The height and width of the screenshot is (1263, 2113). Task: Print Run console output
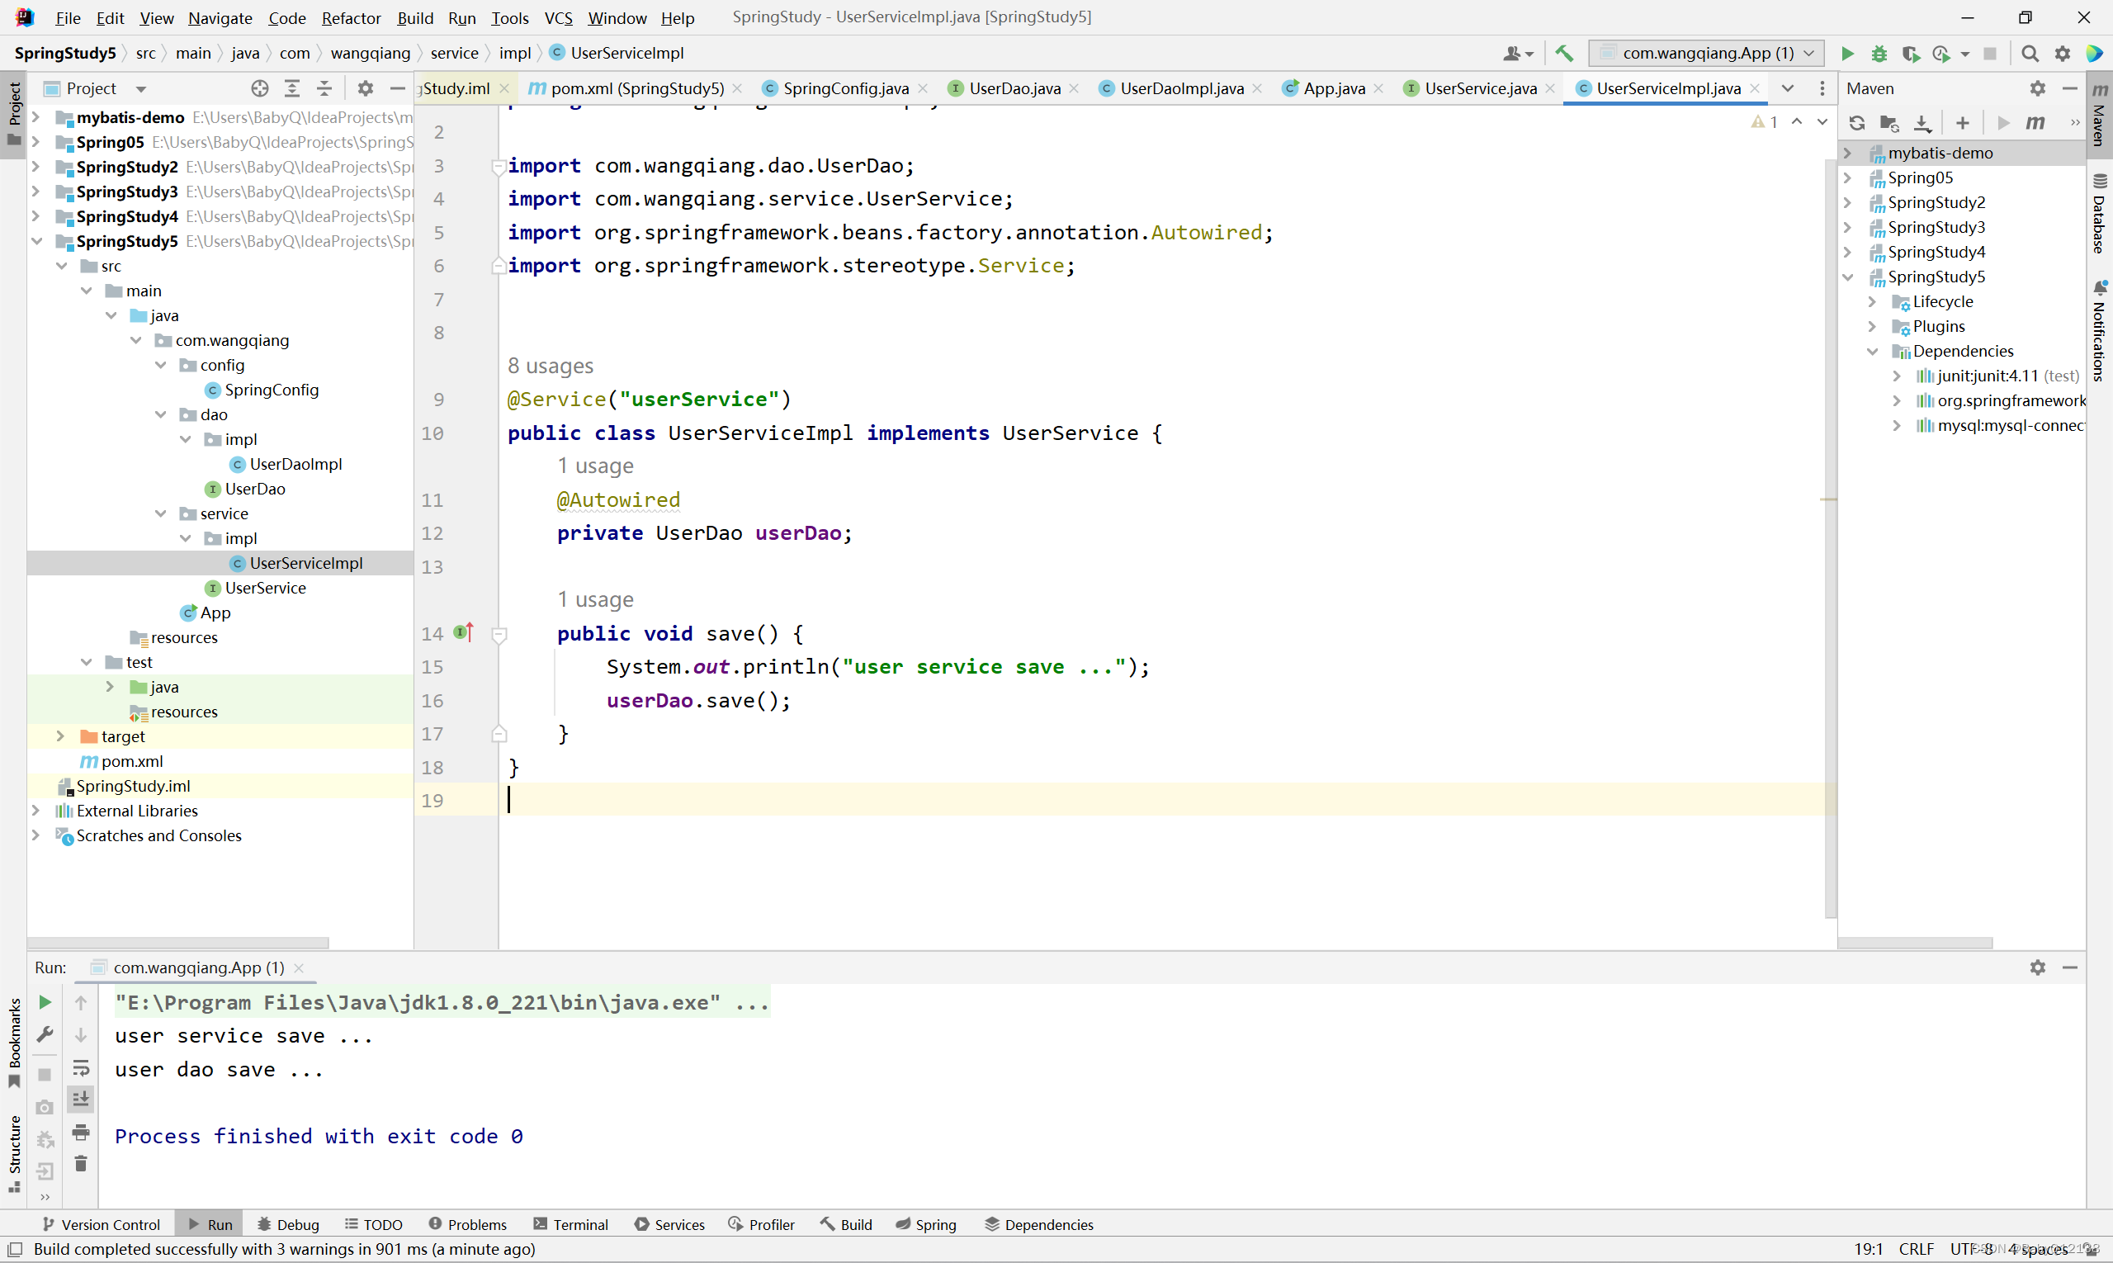click(81, 1132)
